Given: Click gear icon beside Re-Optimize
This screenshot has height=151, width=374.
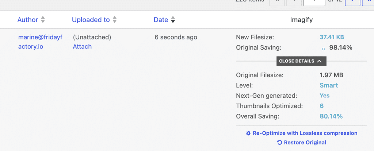Looking at the screenshot, I should point(248,133).
